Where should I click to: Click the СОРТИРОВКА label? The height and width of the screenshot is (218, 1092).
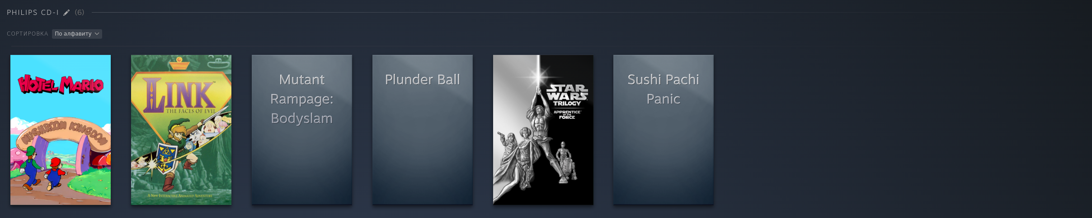point(27,34)
